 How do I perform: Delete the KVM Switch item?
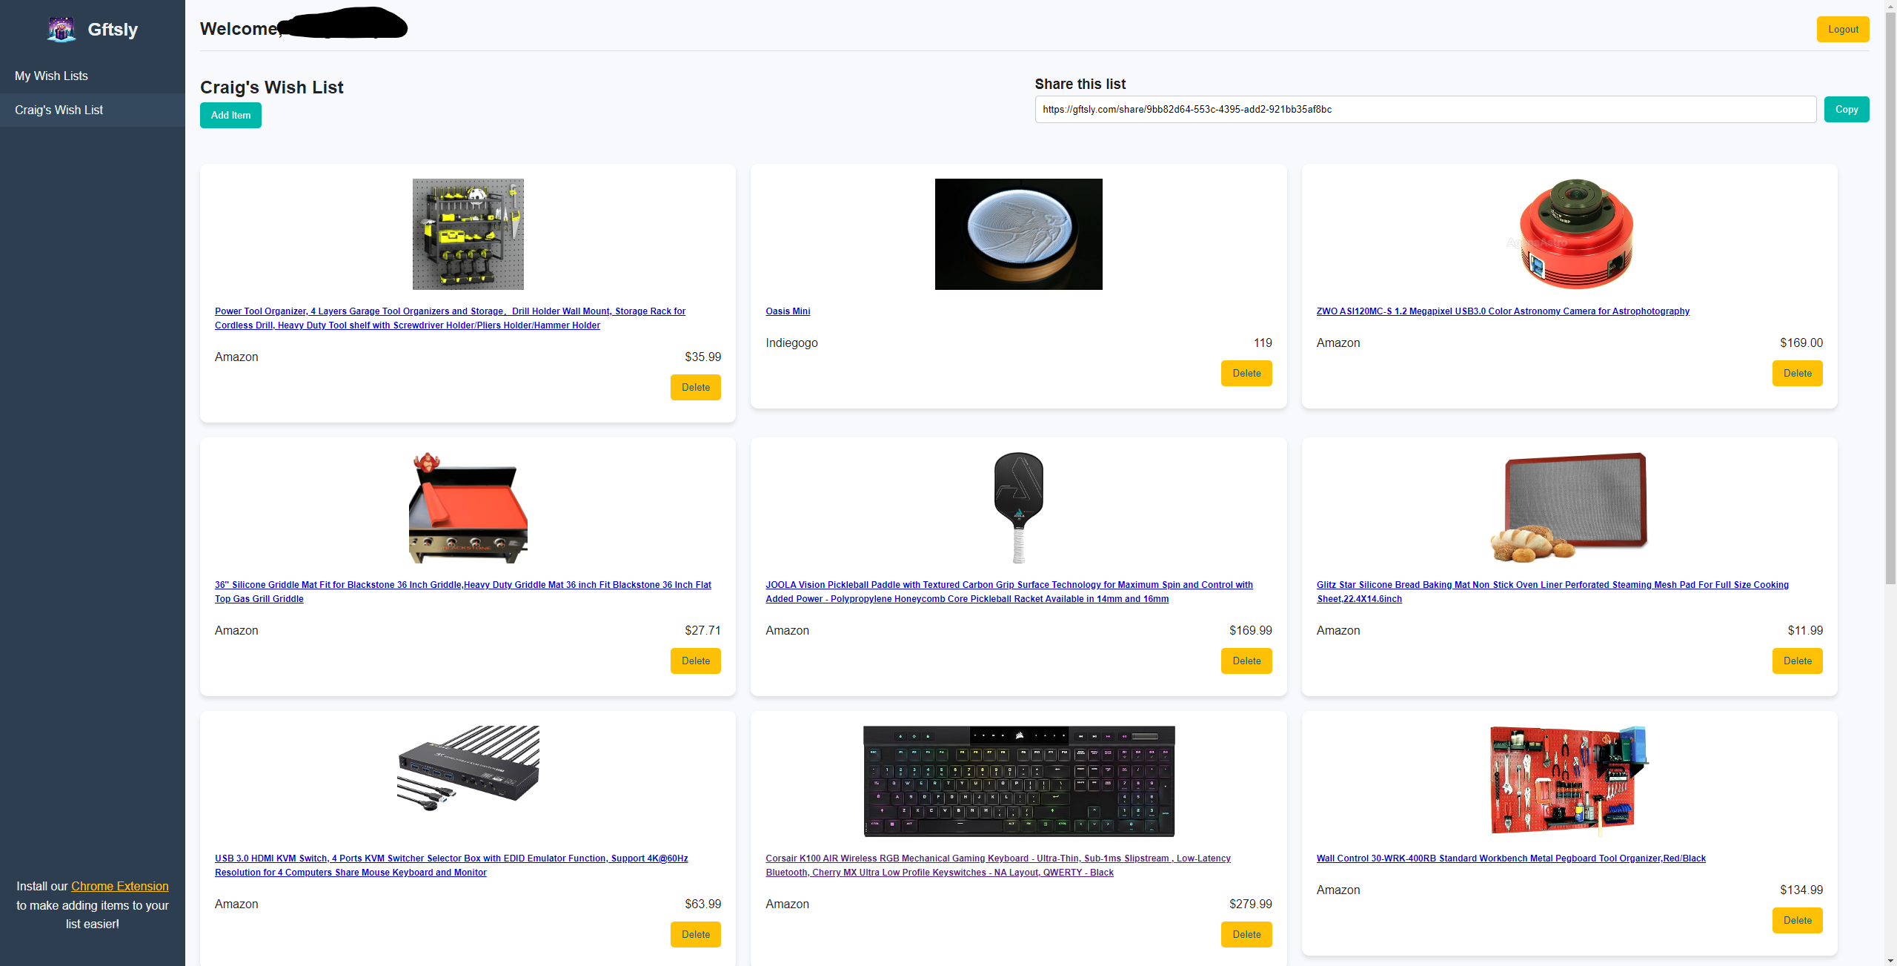coord(695,934)
